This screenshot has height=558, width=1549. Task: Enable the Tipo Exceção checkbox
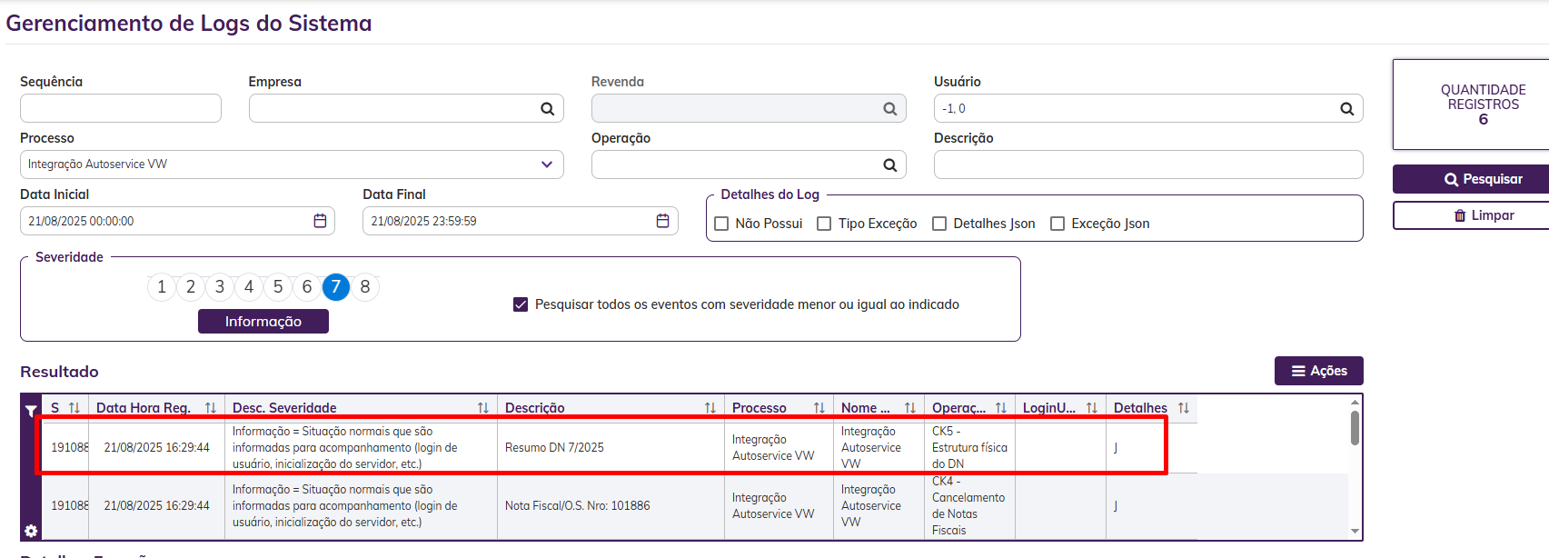pos(824,224)
